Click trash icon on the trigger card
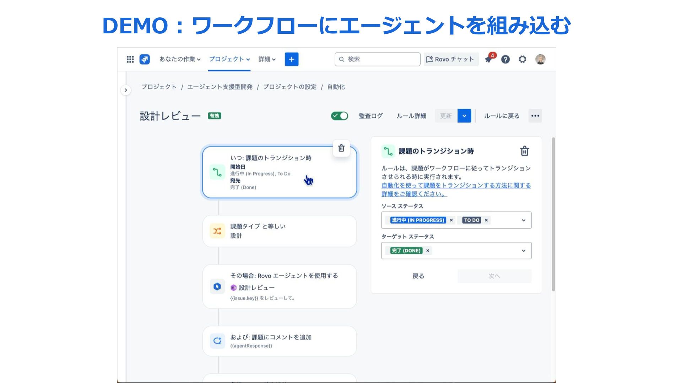 coord(341,148)
